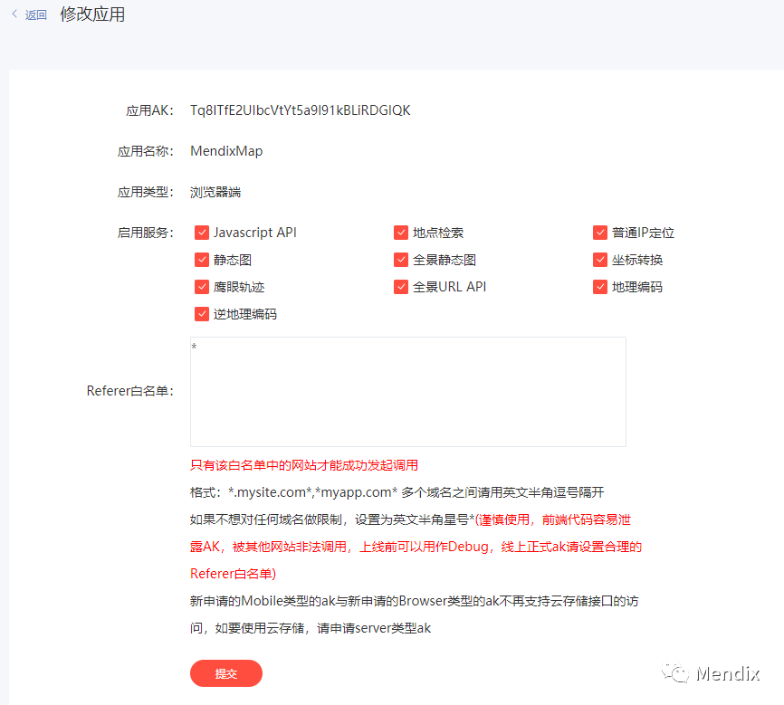The image size is (784, 705).
Task: Click 浏览器端 application type value
Action: click(215, 192)
